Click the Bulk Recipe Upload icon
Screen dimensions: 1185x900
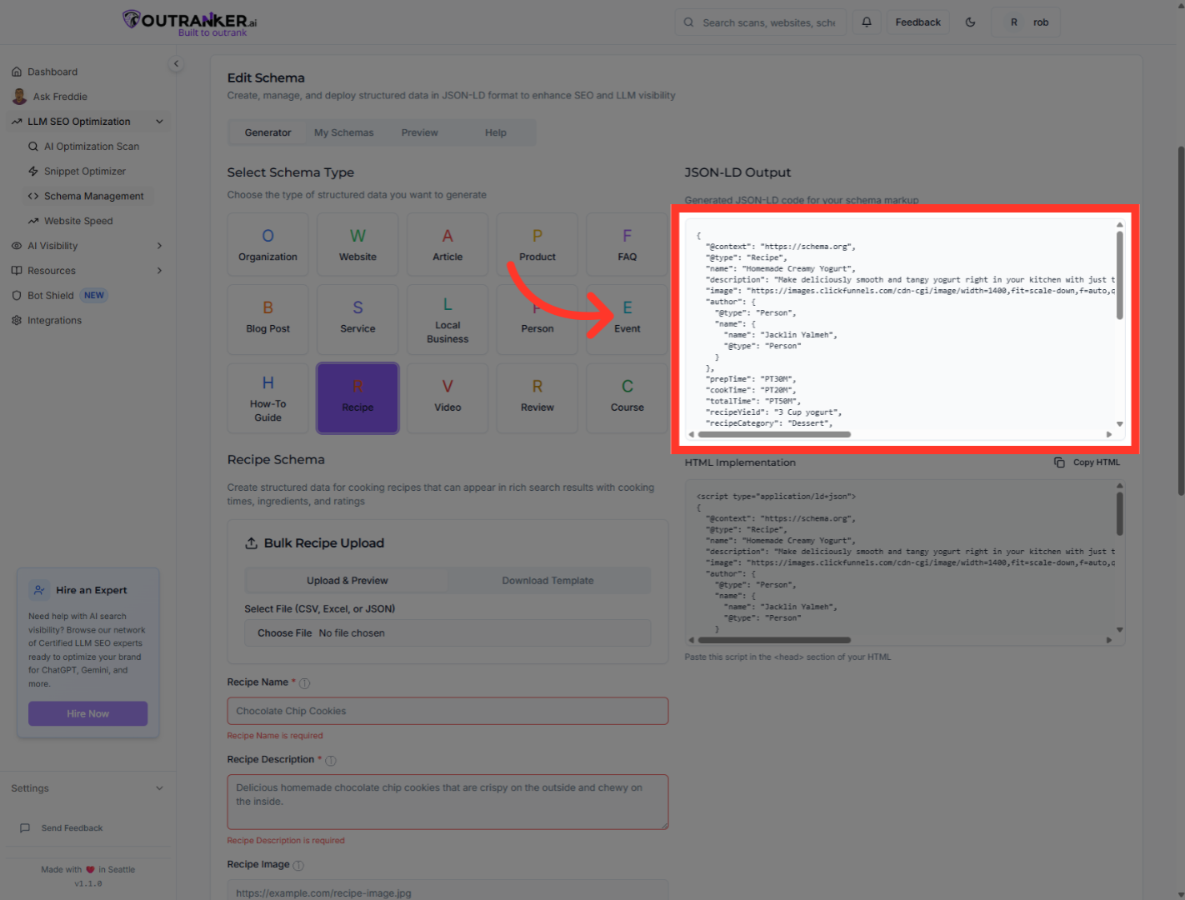coord(252,542)
